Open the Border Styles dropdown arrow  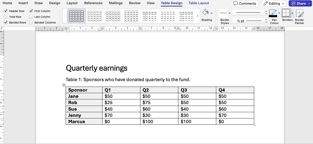(x=230, y=13)
